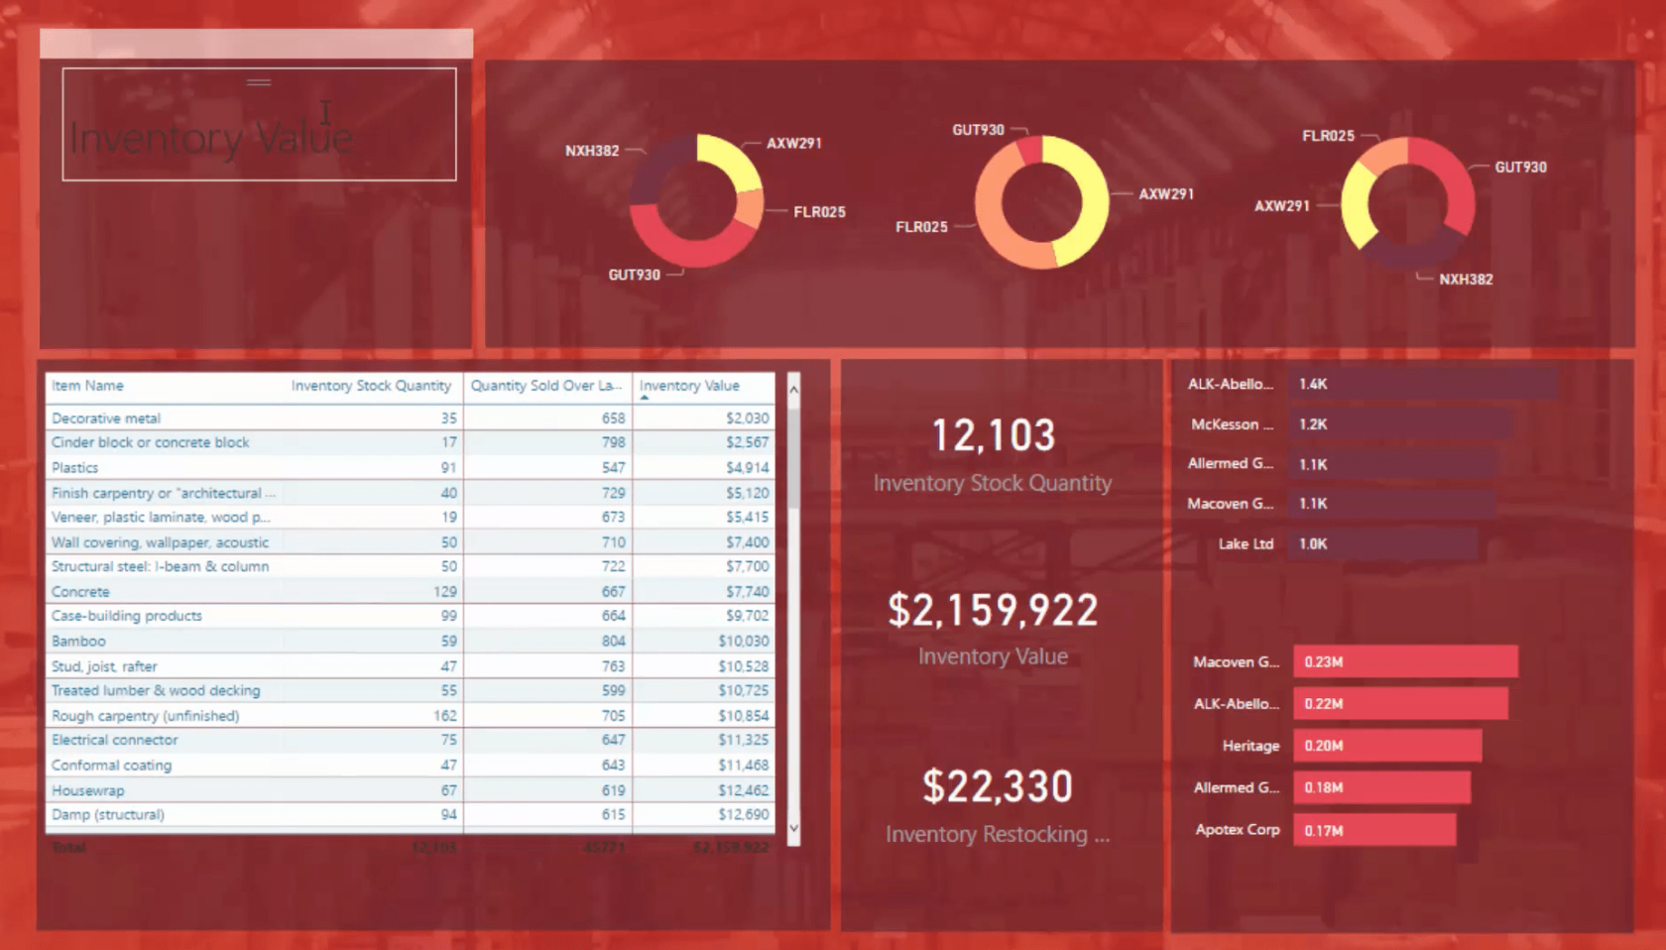
Task: Select the Lake Ltd 1.0K bar
Action: coord(1383,543)
